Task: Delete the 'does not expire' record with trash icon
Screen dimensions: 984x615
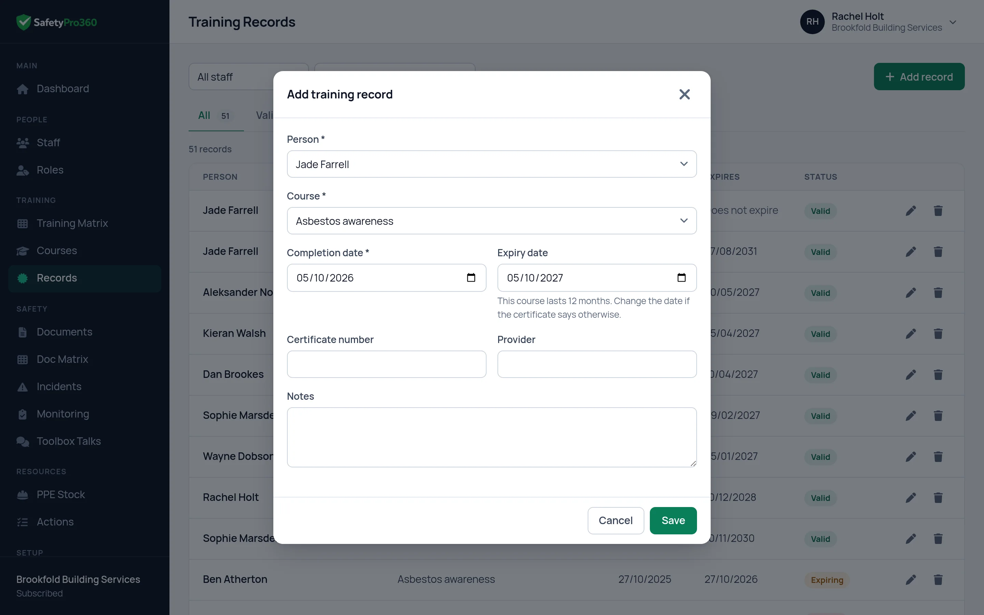Action: [938, 211]
